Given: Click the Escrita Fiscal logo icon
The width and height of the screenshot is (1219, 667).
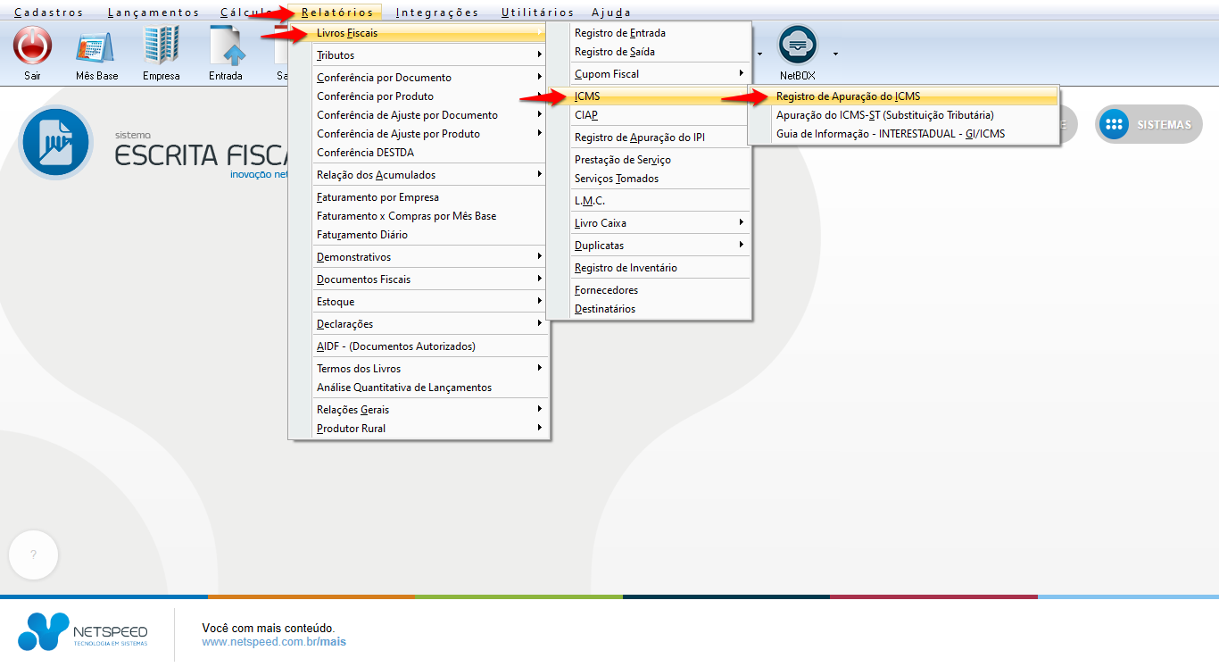Looking at the screenshot, I should pyautogui.click(x=56, y=143).
